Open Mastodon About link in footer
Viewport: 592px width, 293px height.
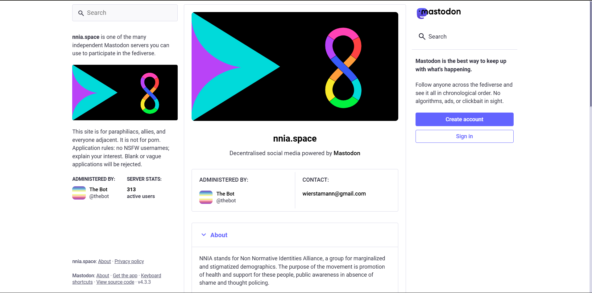tap(103, 275)
